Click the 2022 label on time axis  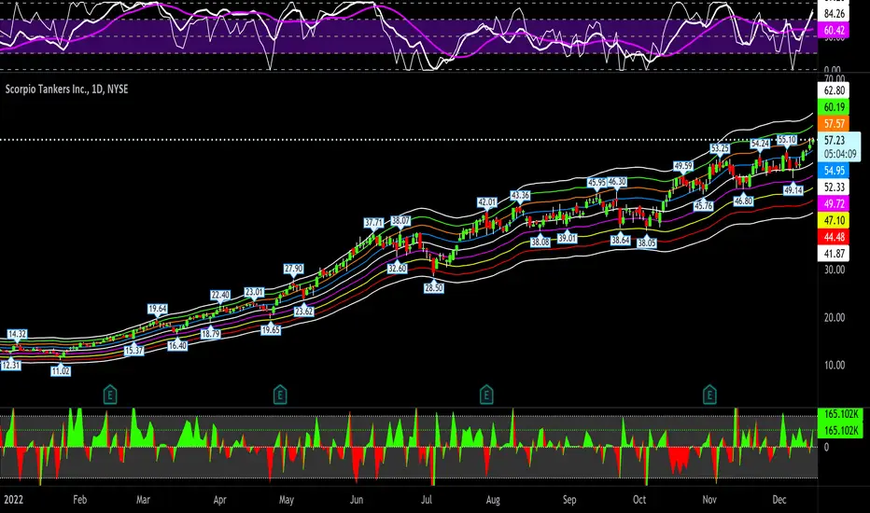(x=13, y=500)
